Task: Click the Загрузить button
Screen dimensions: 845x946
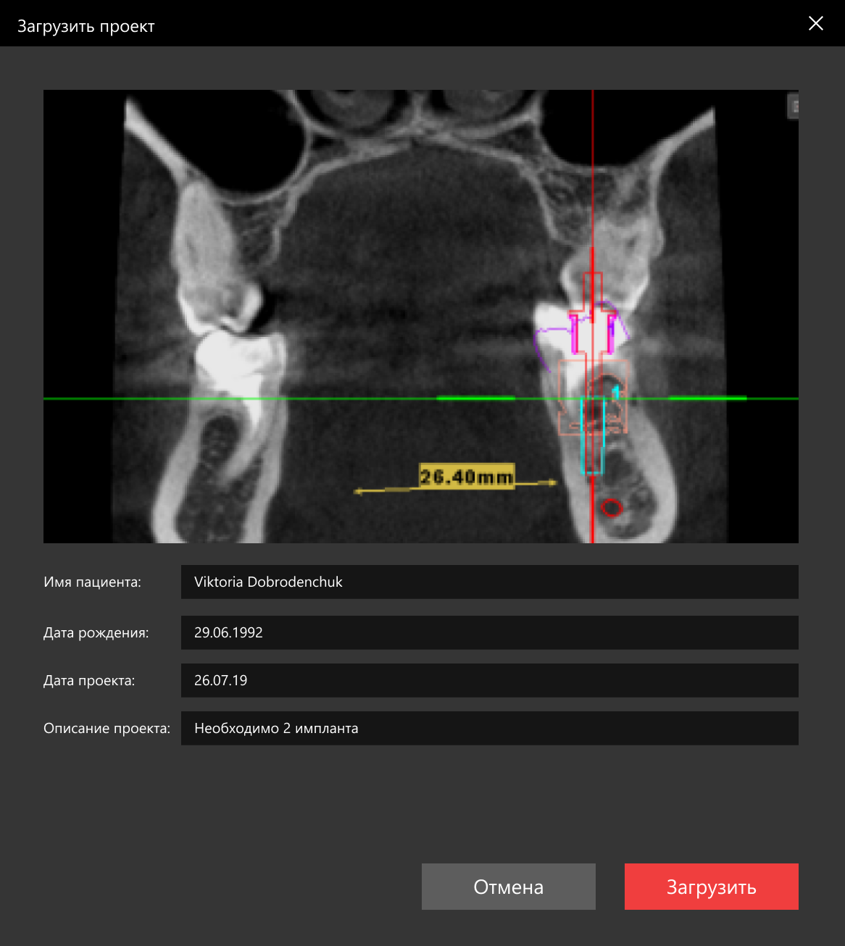Action: click(711, 887)
